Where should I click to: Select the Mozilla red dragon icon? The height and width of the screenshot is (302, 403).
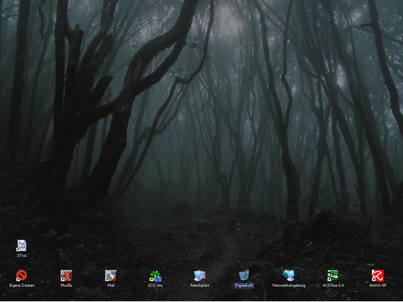pos(66,276)
